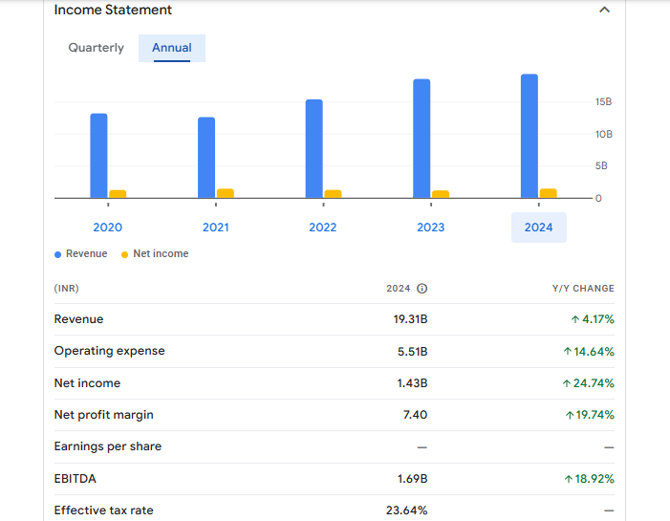Click the Y/Y CHANGE column header

tap(583, 289)
